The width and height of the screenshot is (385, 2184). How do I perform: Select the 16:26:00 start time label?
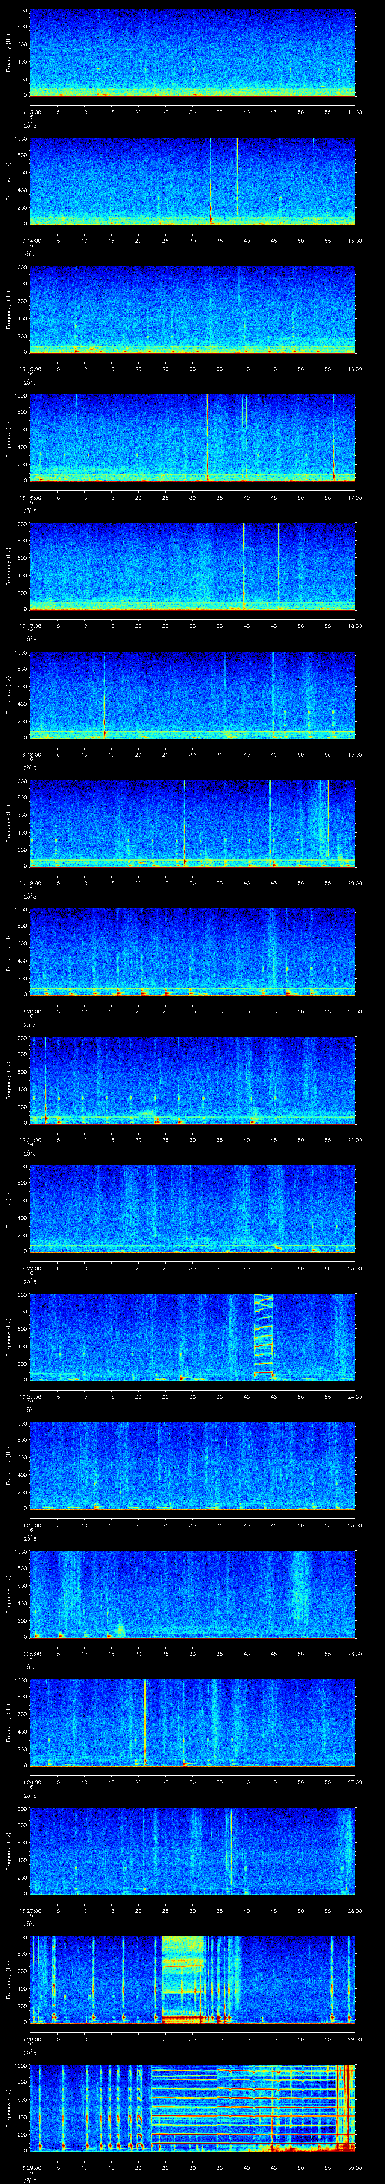(x=30, y=1781)
